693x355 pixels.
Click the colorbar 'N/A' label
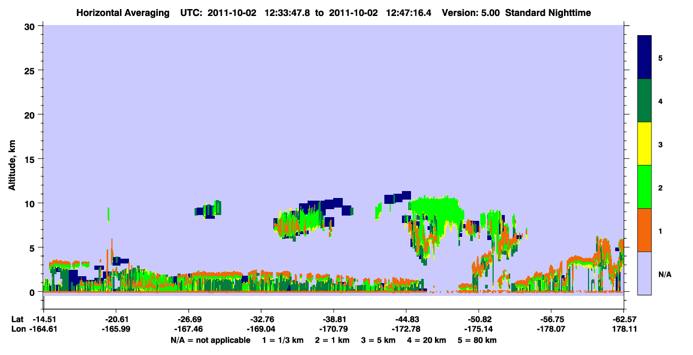pos(664,274)
